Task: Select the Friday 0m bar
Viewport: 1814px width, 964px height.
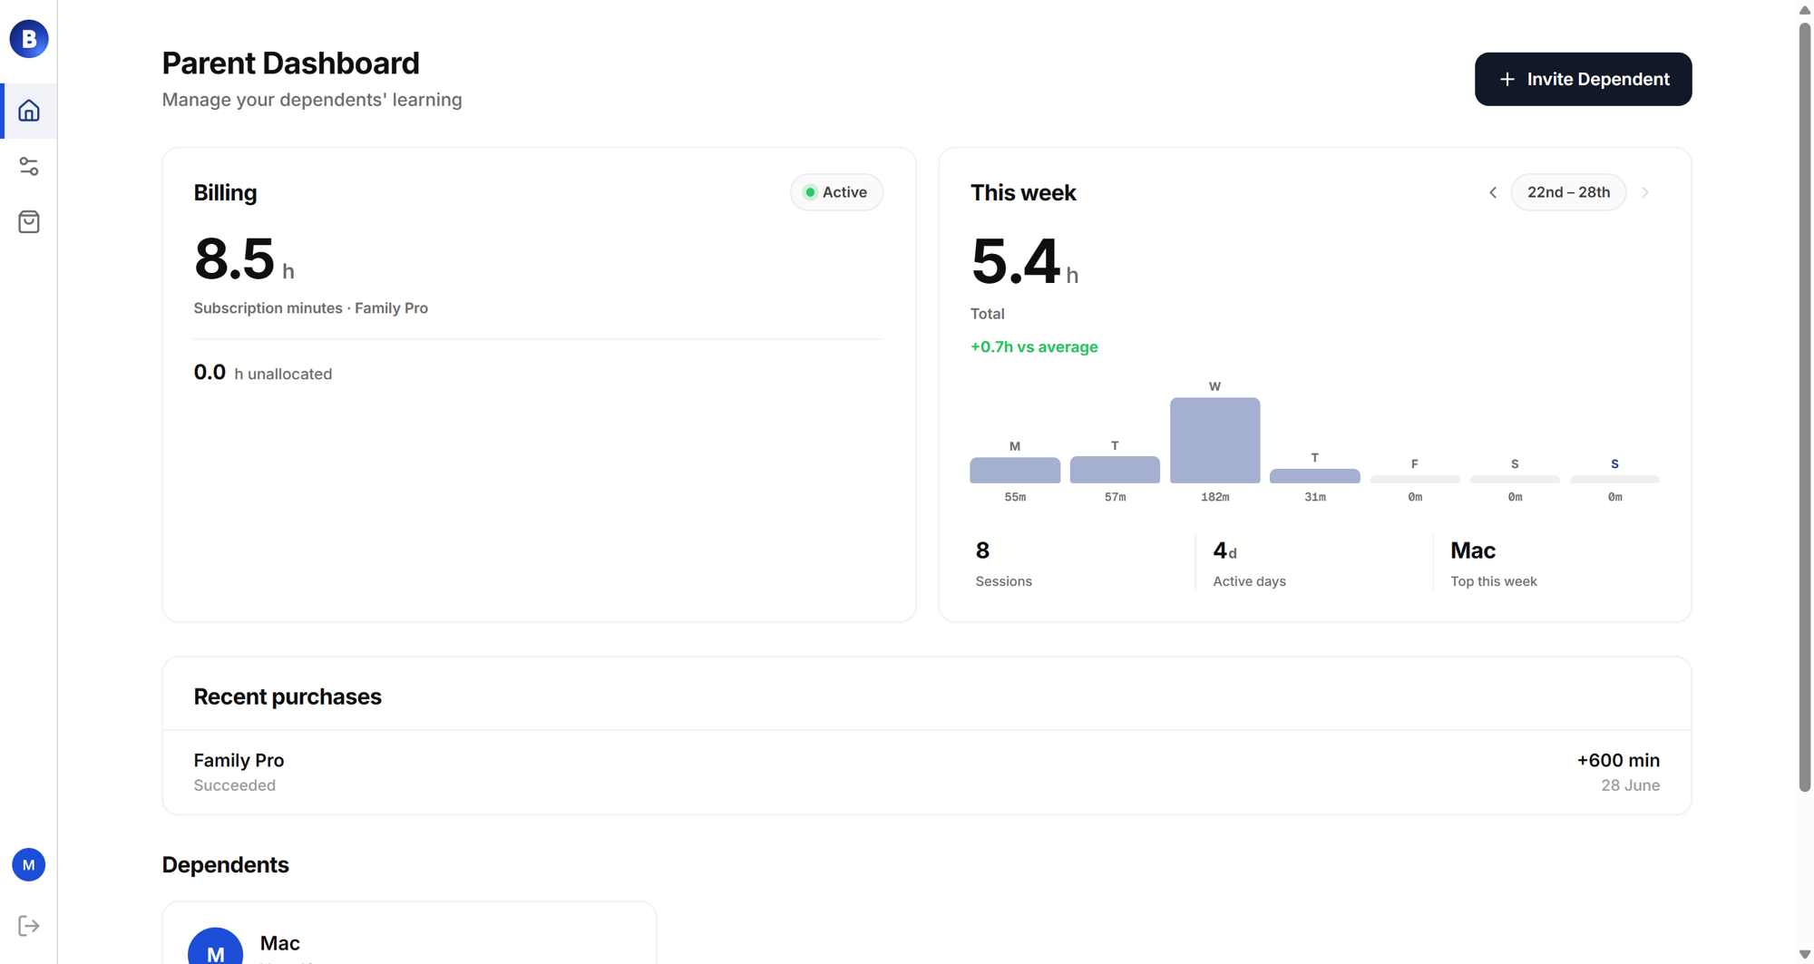Action: tap(1415, 479)
